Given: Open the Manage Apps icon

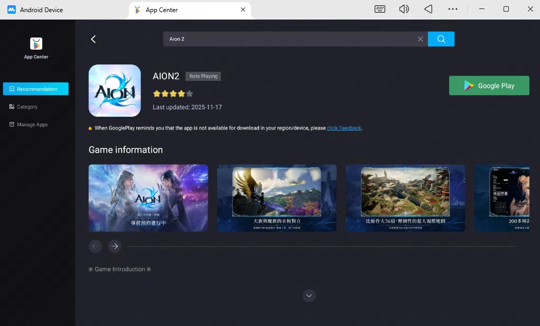Looking at the screenshot, I should 12,124.
